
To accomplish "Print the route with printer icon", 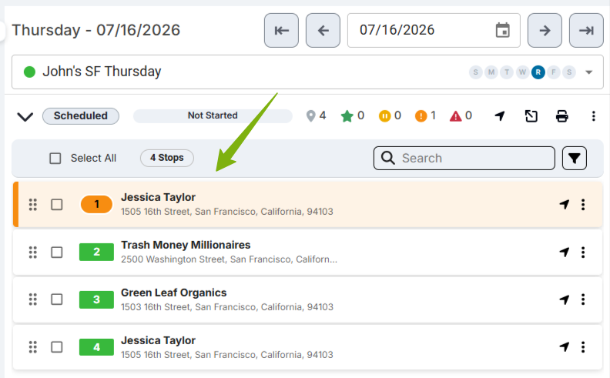I will pyautogui.click(x=561, y=116).
